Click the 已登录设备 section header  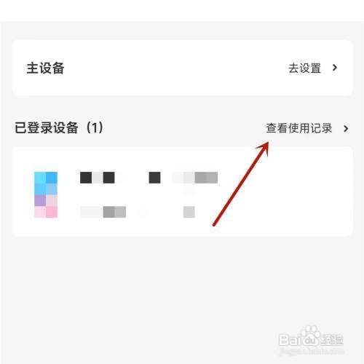tap(46, 127)
